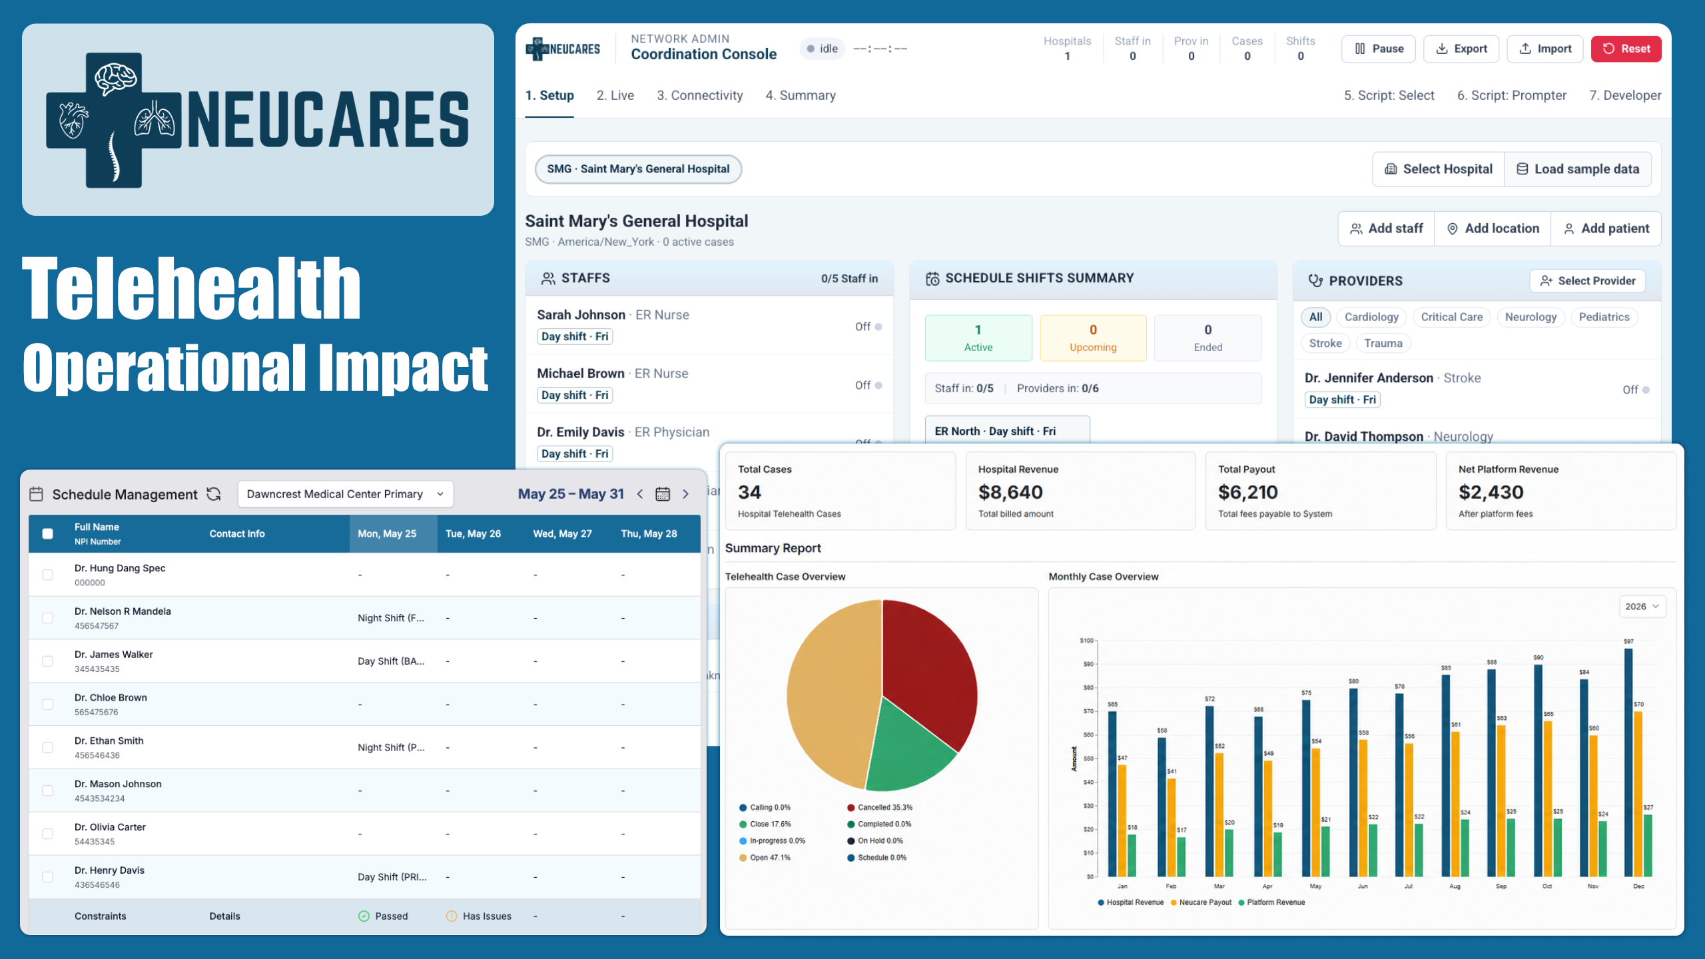Toggle Dr. Jennifer Anderson Off status
The image size is (1705, 959).
(x=1636, y=390)
